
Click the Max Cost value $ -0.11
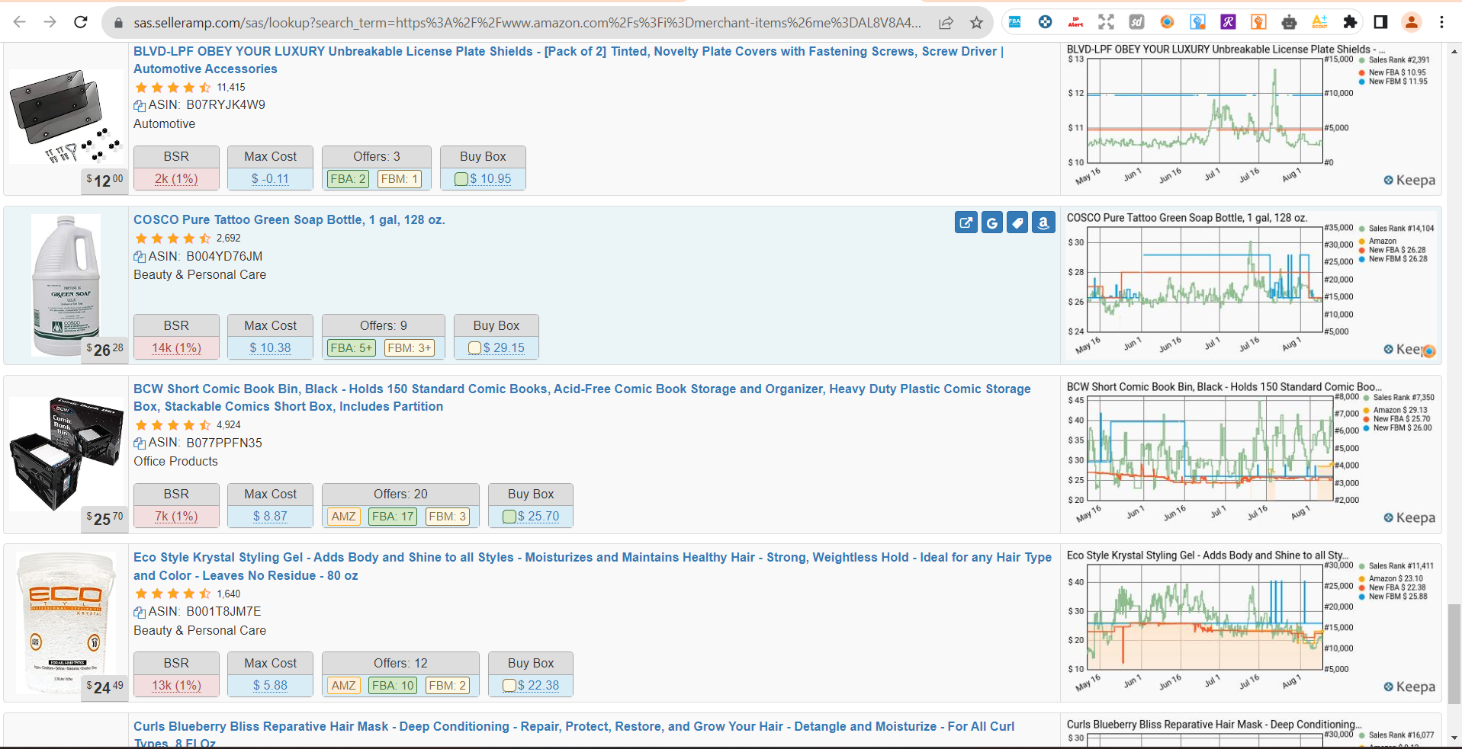pos(270,178)
